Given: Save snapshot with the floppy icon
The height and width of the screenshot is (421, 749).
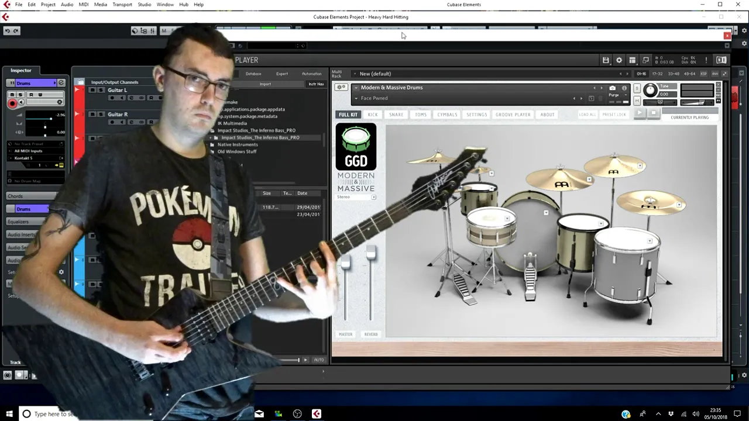Looking at the screenshot, I should (x=591, y=98).
